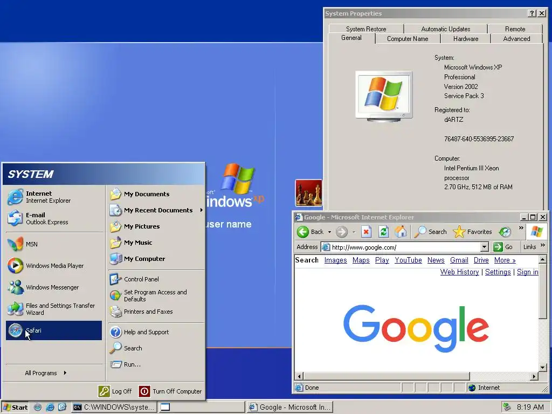
Task: Switch to the System Restore tab
Action: (366, 29)
